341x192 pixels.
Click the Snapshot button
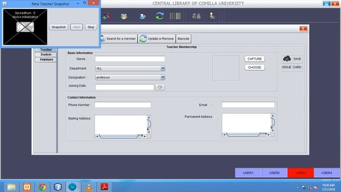point(59,27)
